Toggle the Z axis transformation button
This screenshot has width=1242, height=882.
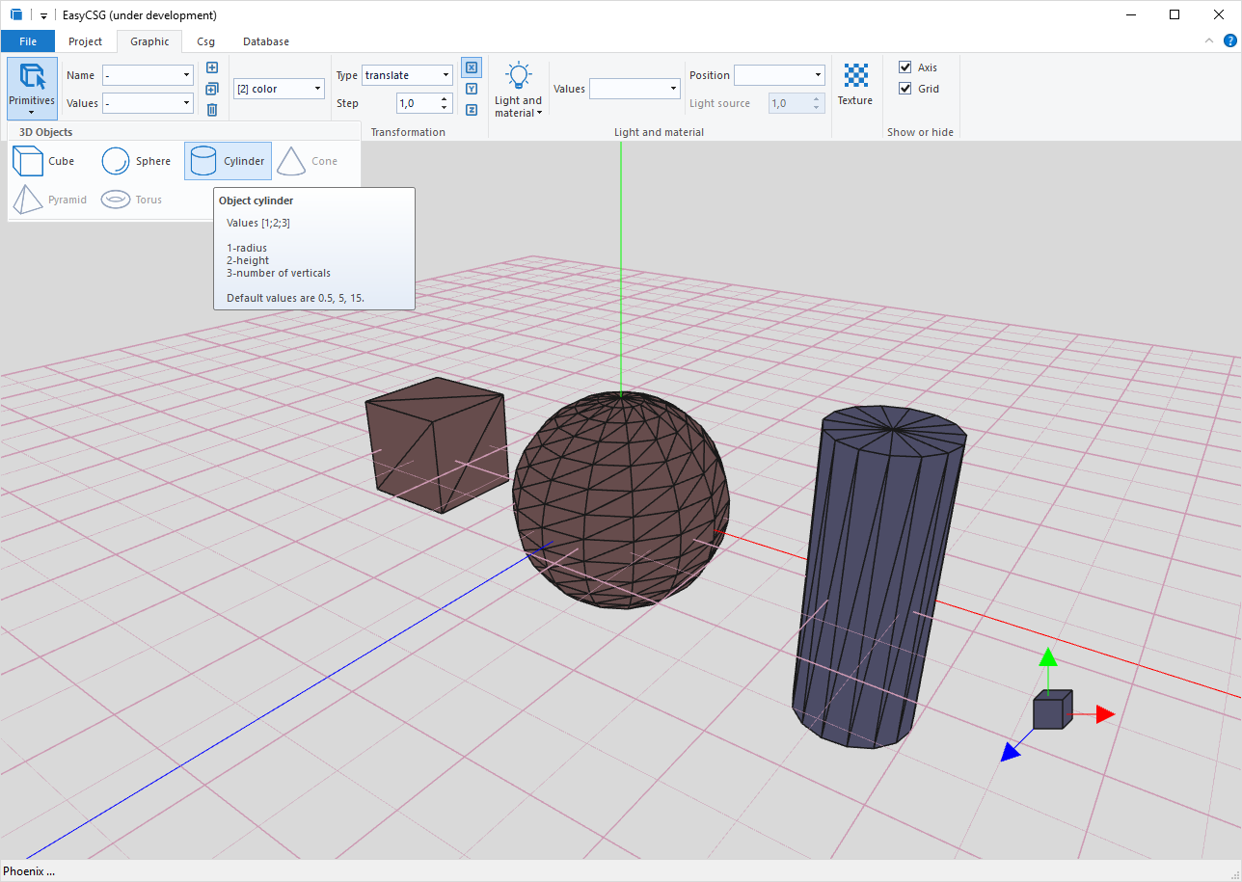pos(471,110)
